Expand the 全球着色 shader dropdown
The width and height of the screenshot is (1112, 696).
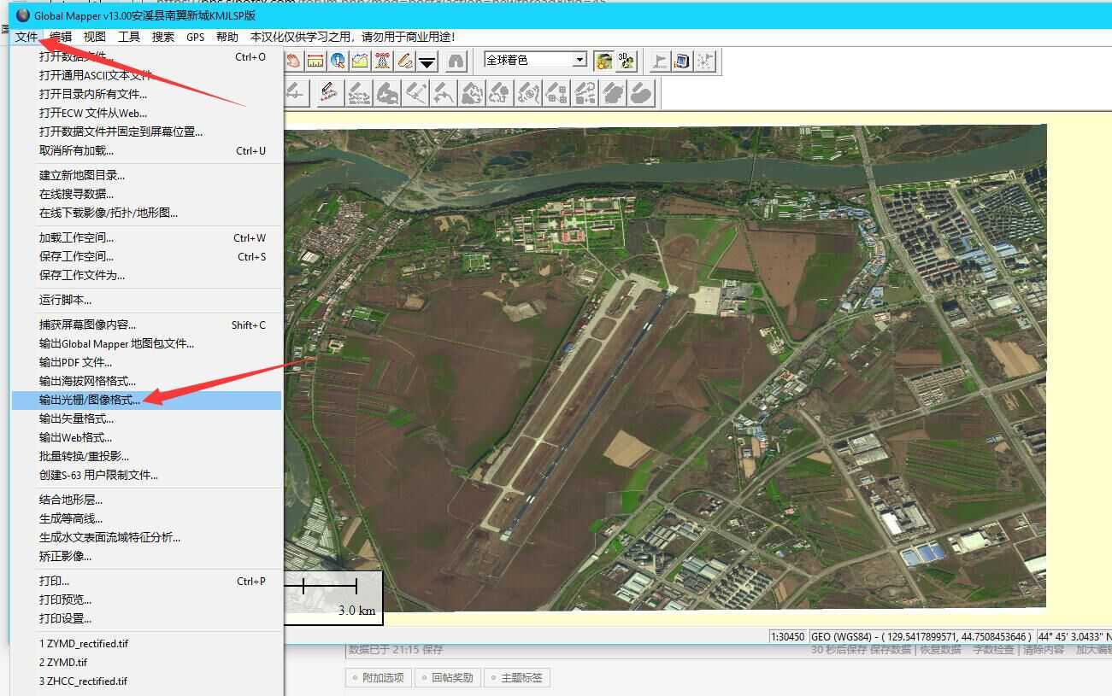[580, 60]
